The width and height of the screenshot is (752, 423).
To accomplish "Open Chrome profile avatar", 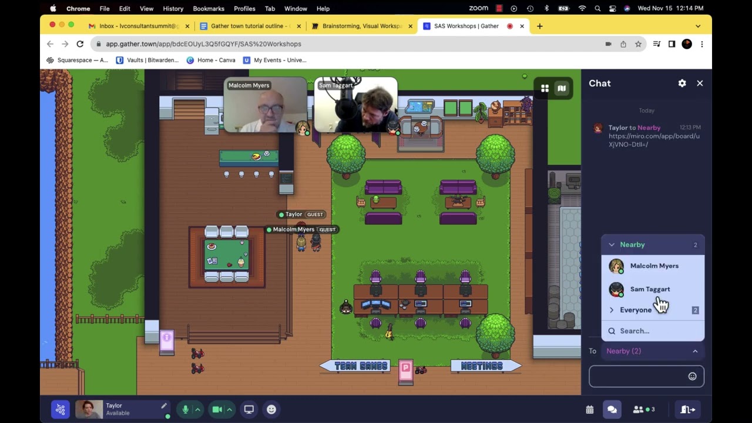I will (687, 44).
